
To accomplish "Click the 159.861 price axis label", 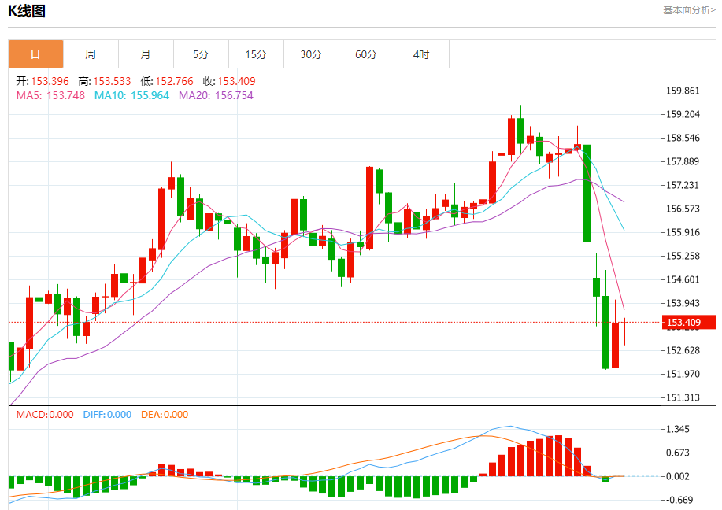I will tap(683, 91).
